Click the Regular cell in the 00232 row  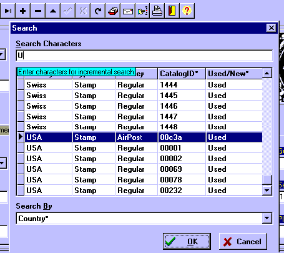pos(136,190)
